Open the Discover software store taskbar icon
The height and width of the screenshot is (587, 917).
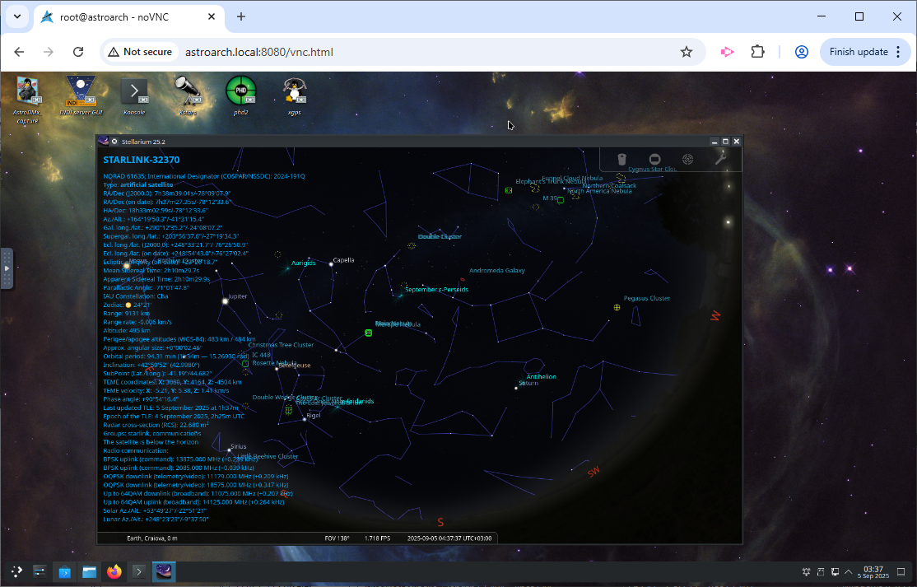tap(64, 571)
